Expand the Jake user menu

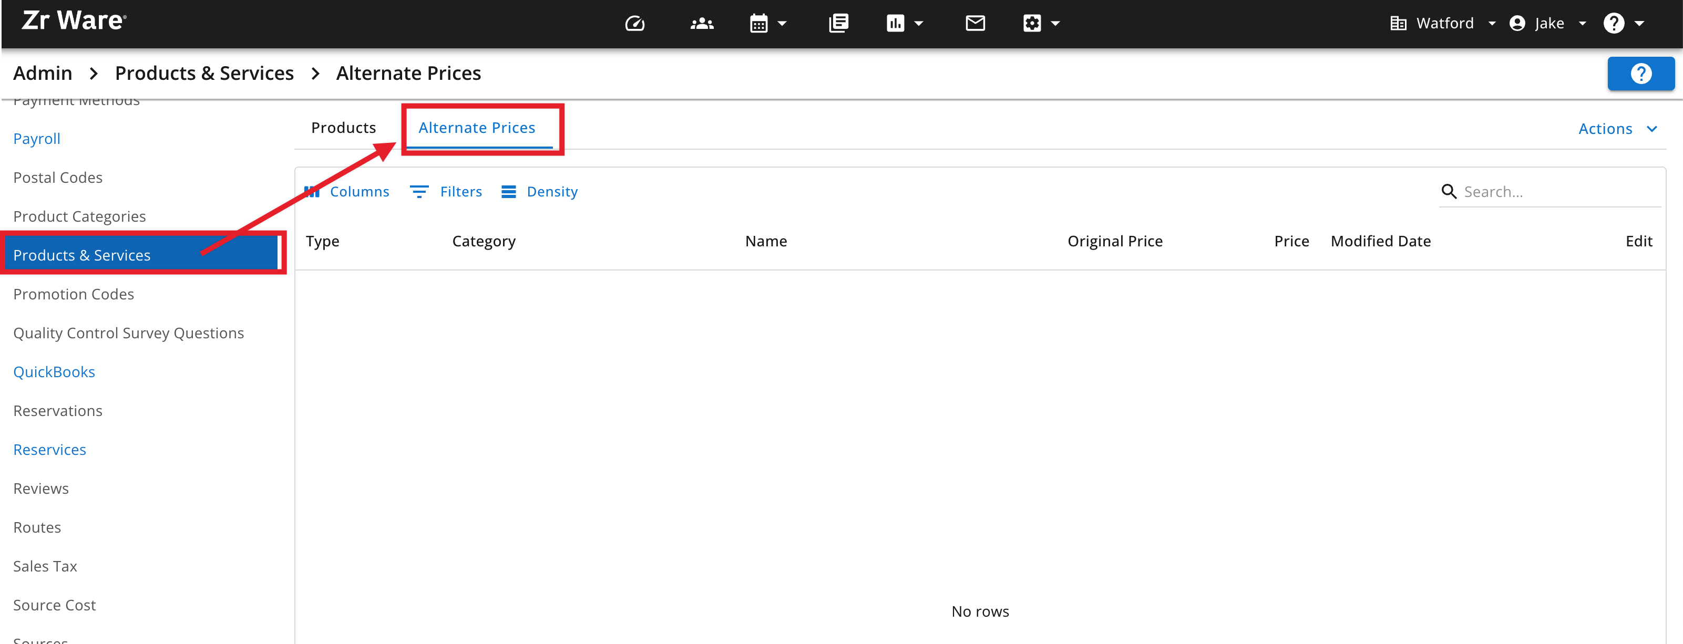1547,24
